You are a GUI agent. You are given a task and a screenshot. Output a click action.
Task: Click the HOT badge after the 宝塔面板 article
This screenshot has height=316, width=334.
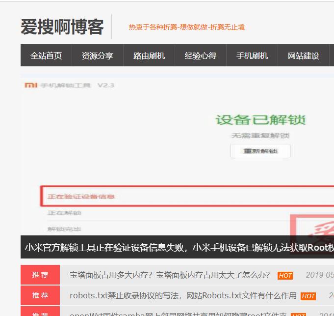click(285, 276)
